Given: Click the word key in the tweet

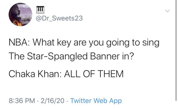Looking at the screenshot, I should click(x=64, y=43).
